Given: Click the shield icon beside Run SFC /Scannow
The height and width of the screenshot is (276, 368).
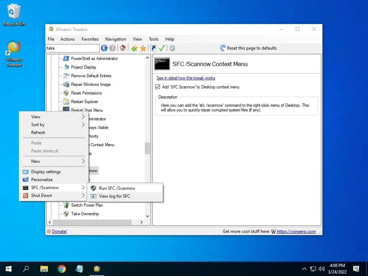Looking at the screenshot, I should click(93, 188).
